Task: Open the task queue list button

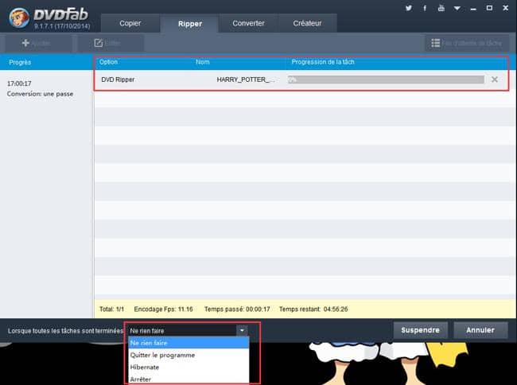Action: point(466,43)
